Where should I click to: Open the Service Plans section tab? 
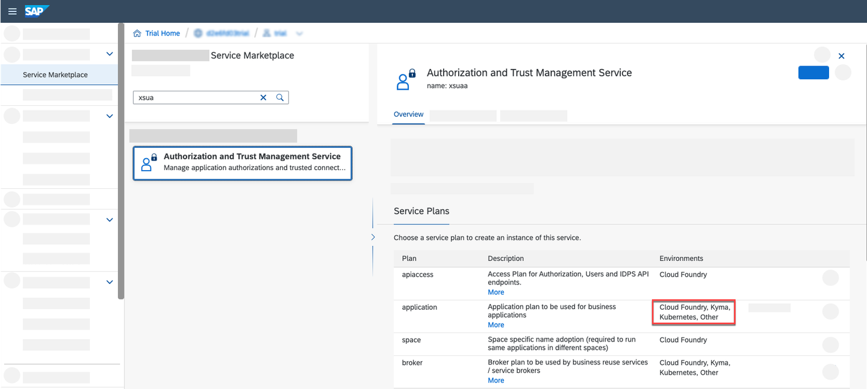point(421,211)
